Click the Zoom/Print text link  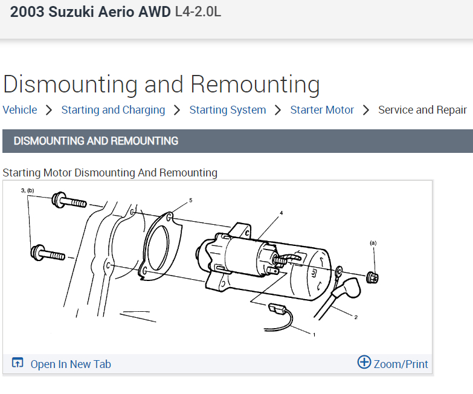(401, 364)
